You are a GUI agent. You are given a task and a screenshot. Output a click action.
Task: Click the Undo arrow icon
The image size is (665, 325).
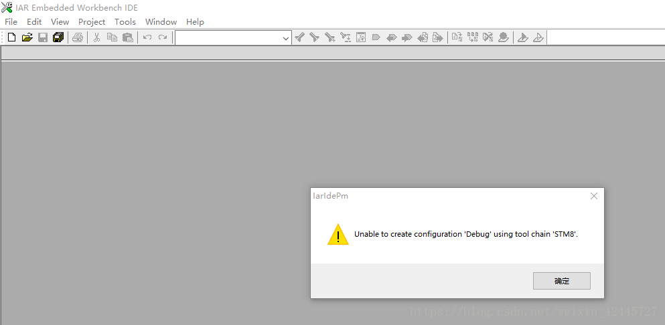(x=147, y=37)
